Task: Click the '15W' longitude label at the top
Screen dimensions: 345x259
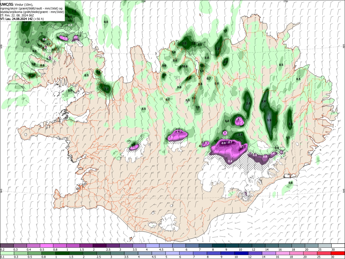Action: [285, 1]
